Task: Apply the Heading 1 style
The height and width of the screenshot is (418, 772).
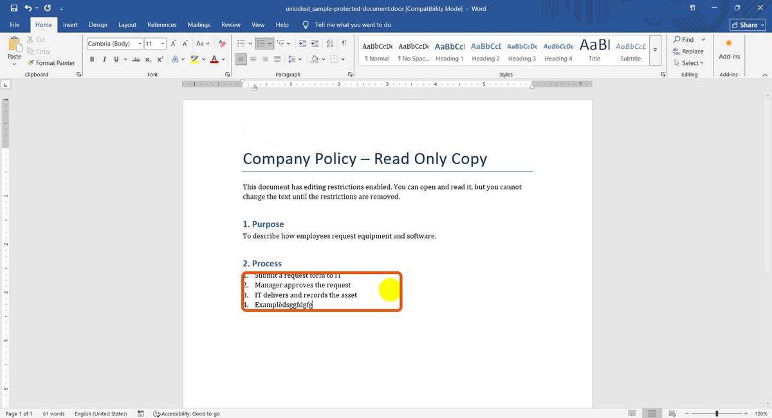Action: tap(449, 51)
